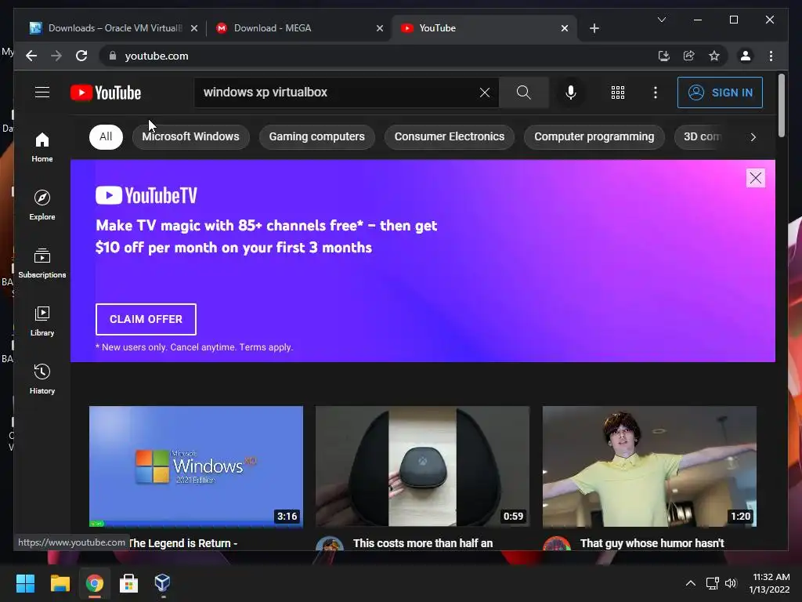Open the clock showing 11:32 AM
The width and height of the screenshot is (802, 602).
tap(769, 583)
